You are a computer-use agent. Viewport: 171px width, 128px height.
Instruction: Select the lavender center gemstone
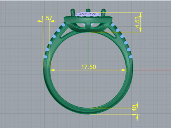point(88,14)
